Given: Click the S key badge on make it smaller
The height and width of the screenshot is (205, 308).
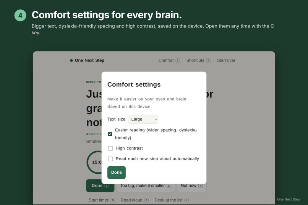Looking at the screenshot, I should [x=169, y=186].
